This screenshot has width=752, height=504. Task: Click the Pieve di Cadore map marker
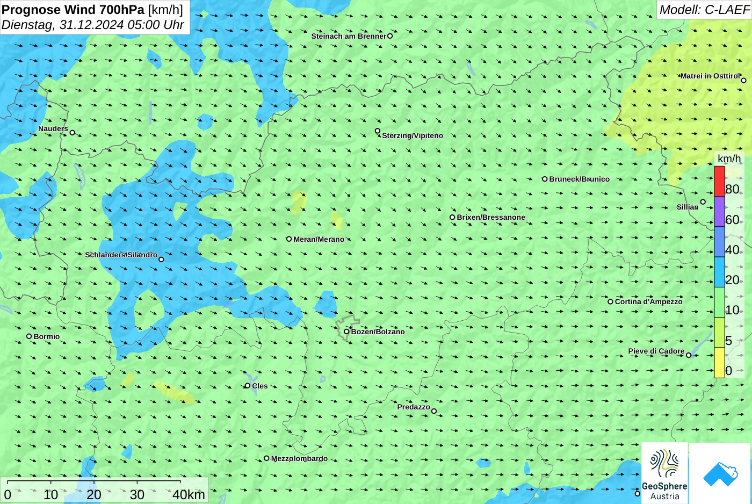(x=689, y=355)
